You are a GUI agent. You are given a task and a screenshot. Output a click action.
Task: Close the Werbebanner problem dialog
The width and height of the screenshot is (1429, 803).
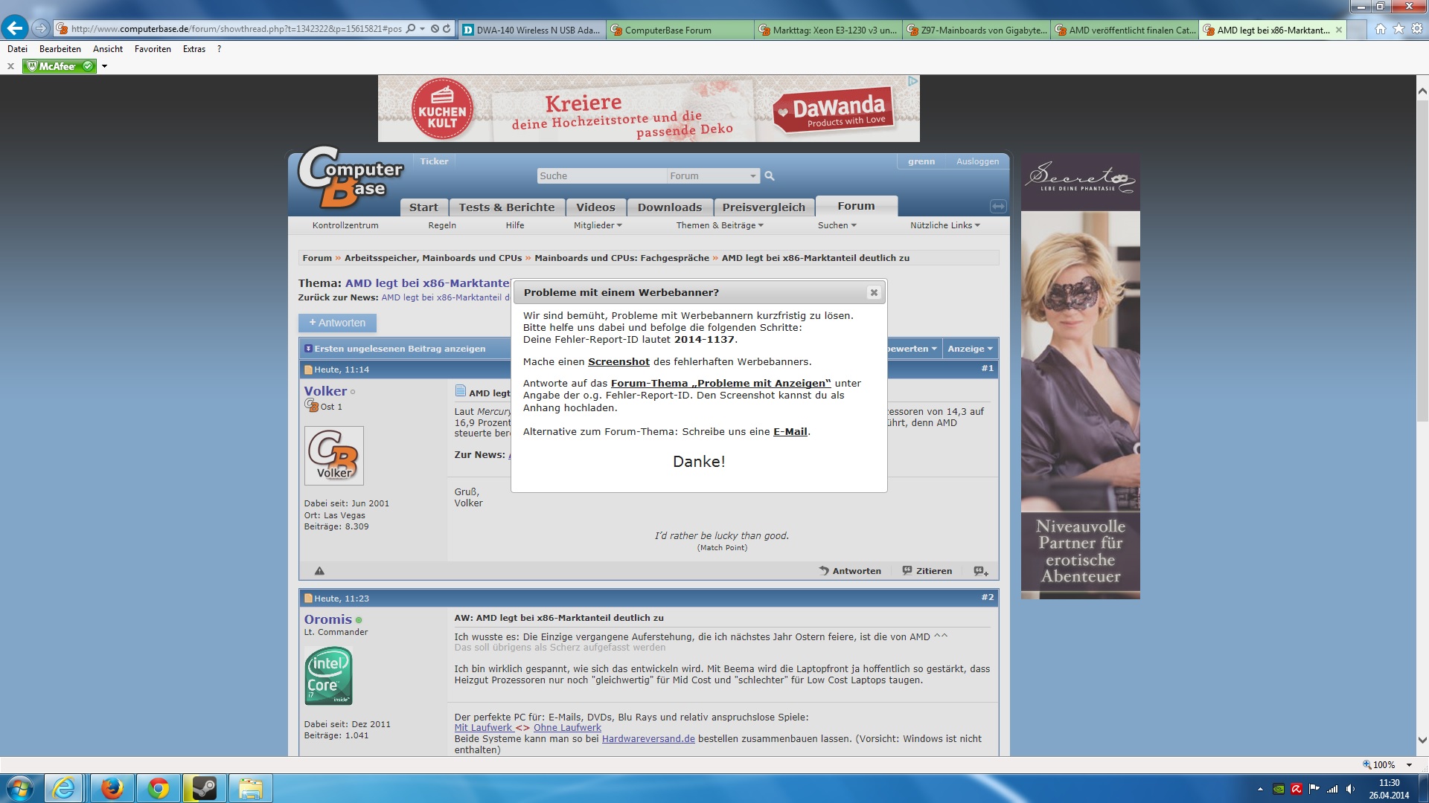tap(874, 293)
